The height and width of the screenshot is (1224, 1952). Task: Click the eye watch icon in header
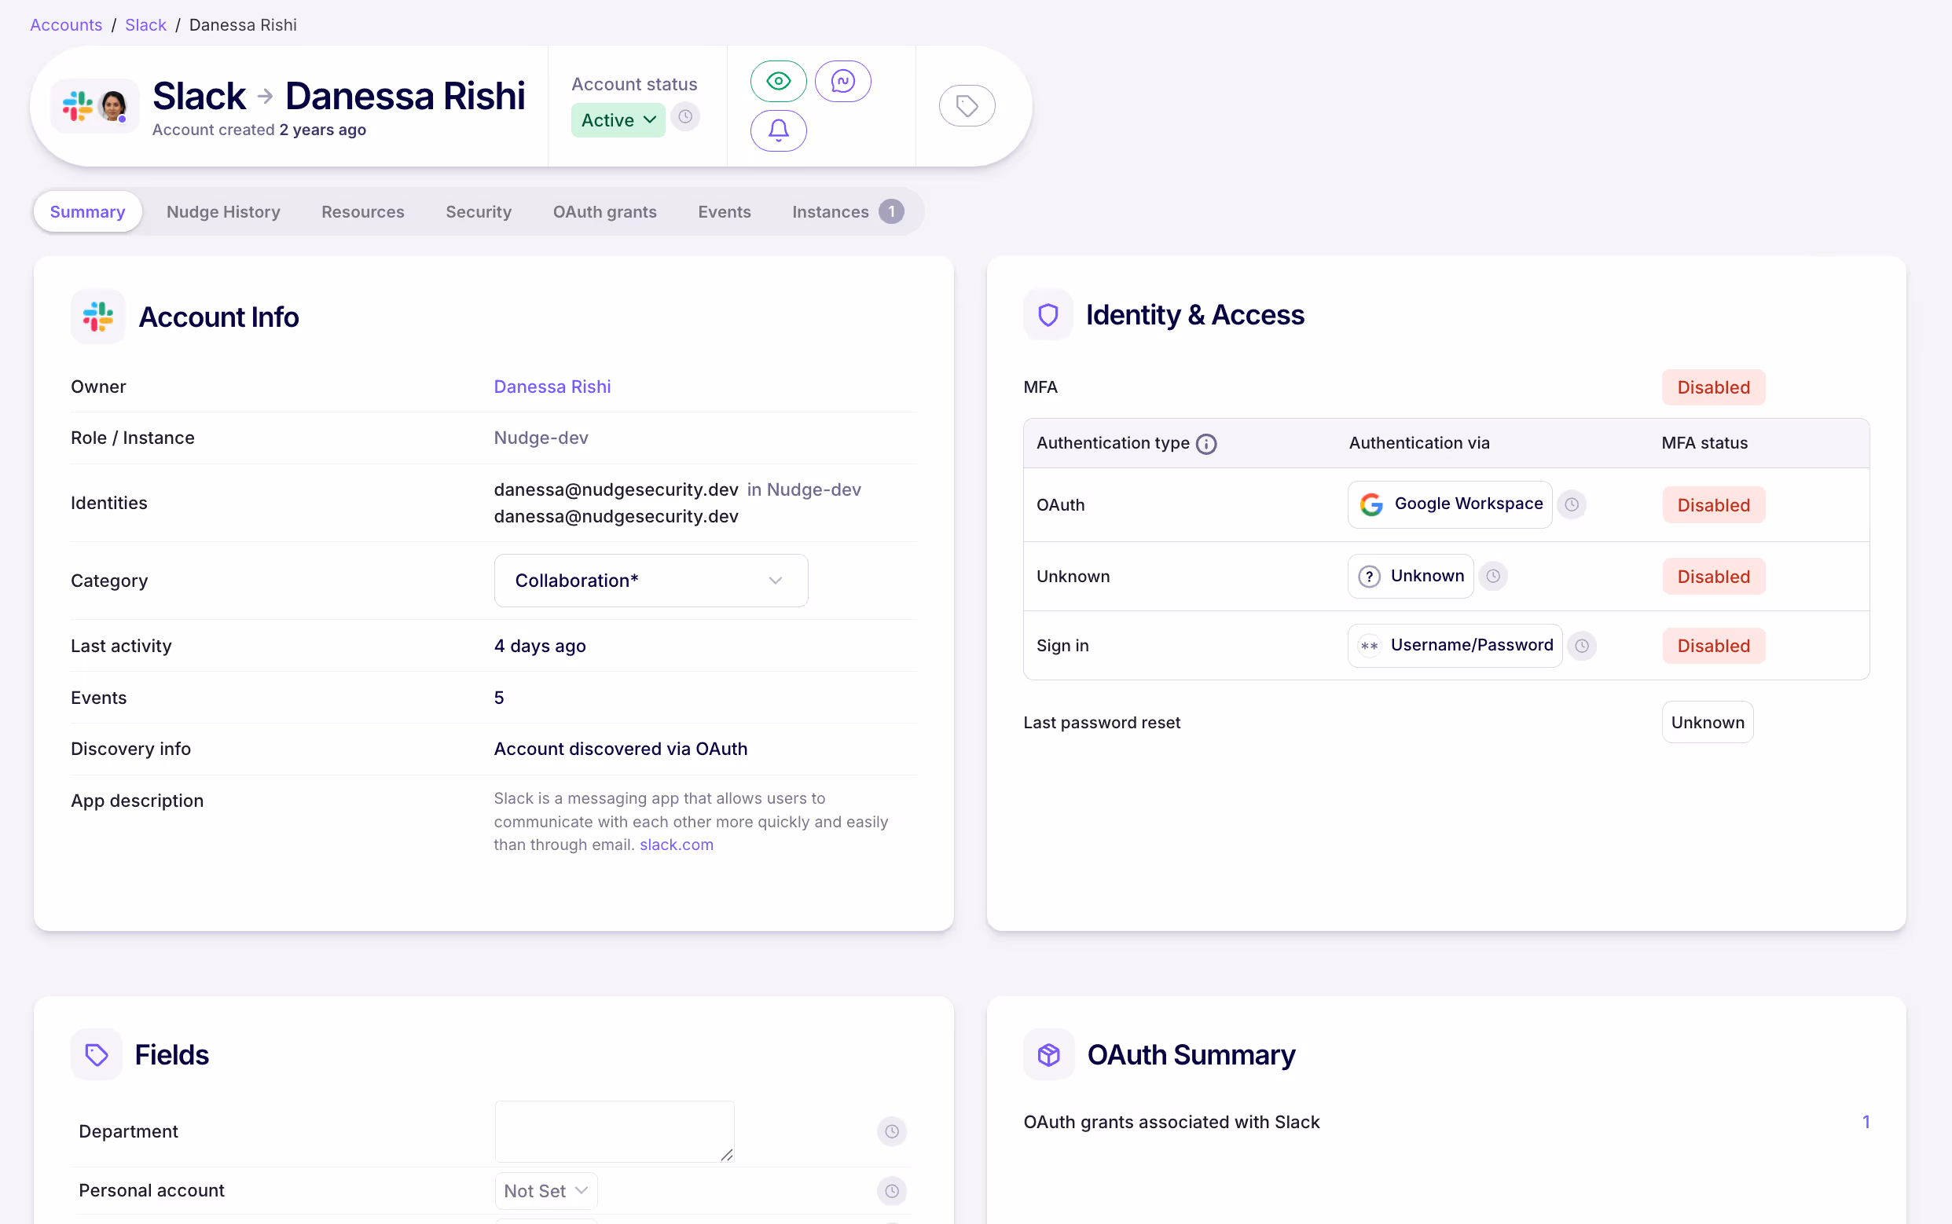778,81
